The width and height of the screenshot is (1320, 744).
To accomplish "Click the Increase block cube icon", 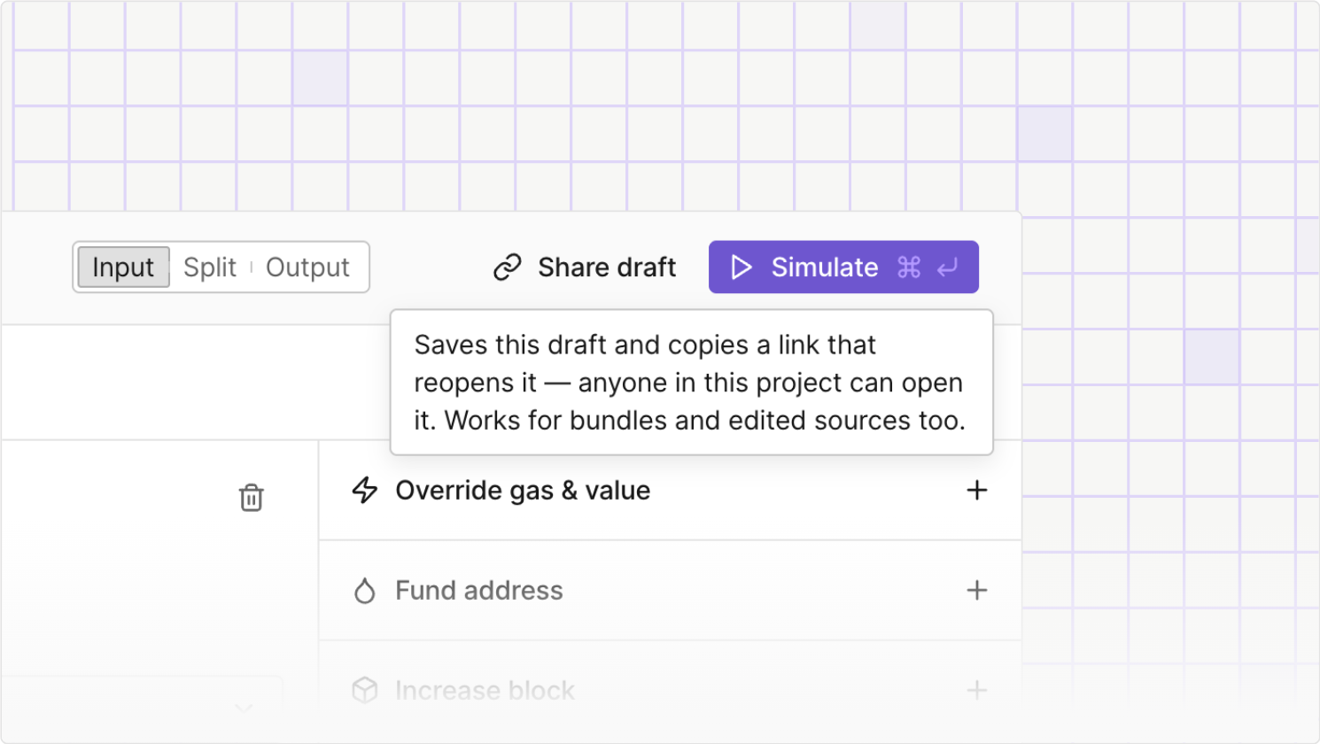I will 365,690.
